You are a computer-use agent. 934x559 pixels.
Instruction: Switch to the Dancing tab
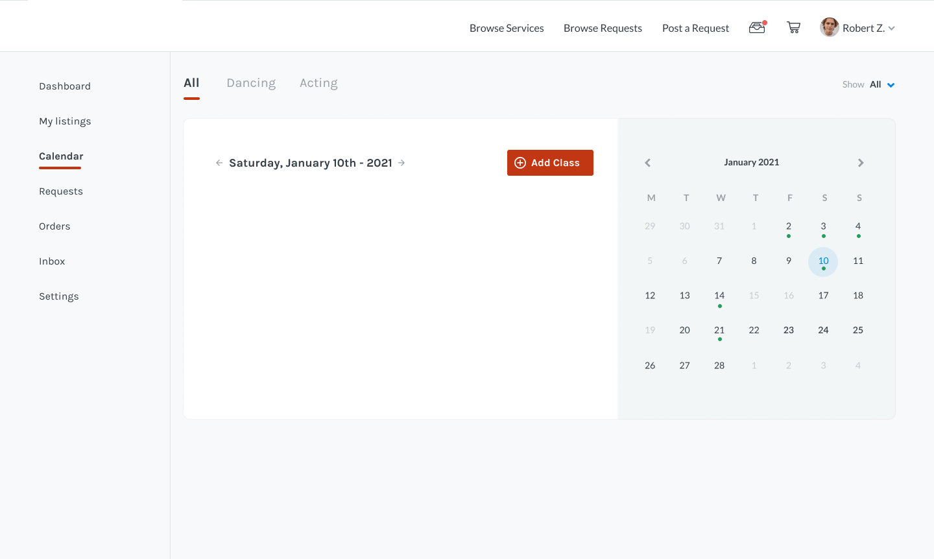point(251,83)
